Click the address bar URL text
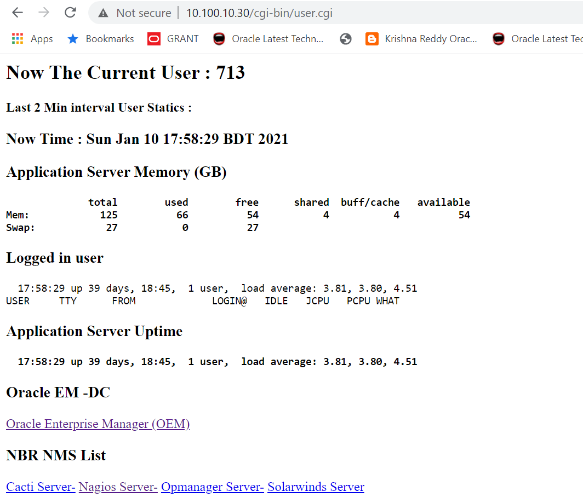 click(259, 13)
